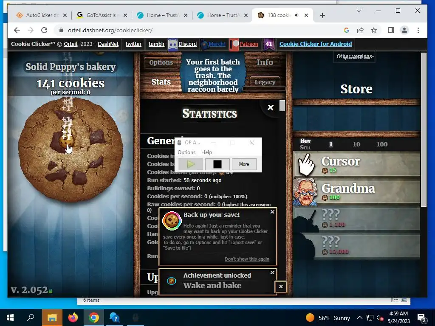Open Help menu in OP Auto Clicker

tap(206, 152)
